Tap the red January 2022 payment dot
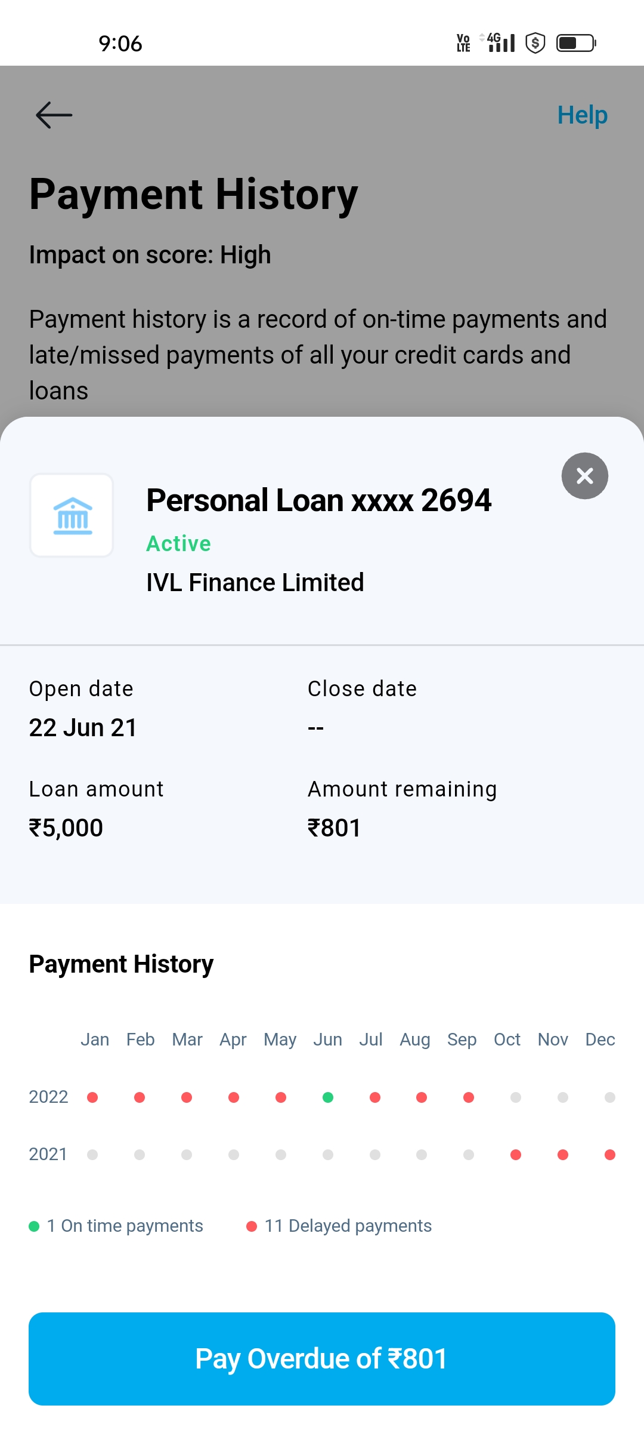644x1433 pixels. pyautogui.click(x=92, y=1097)
